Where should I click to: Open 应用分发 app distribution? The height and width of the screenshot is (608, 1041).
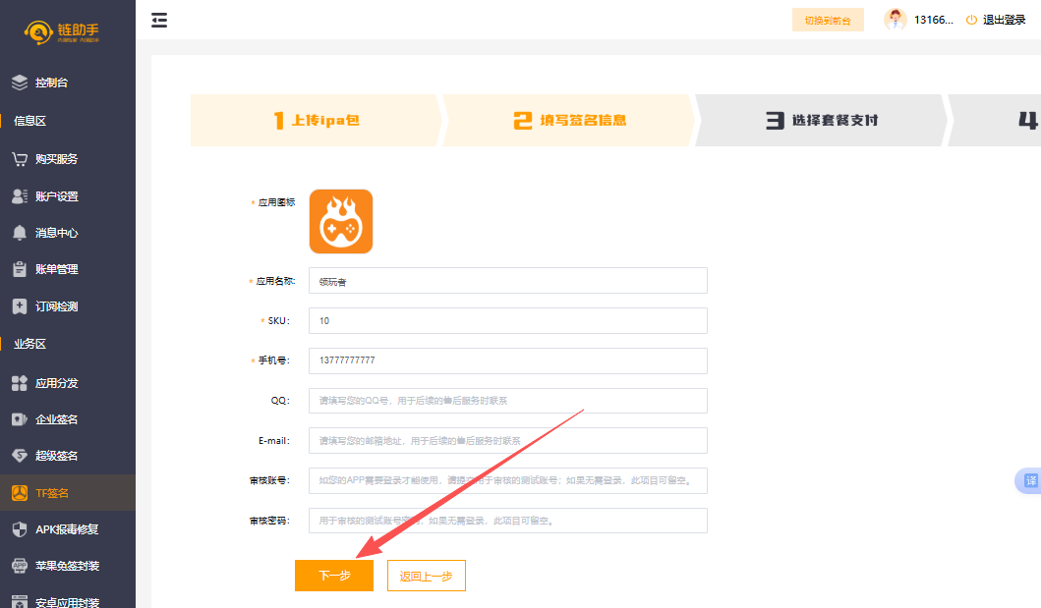[56, 383]
